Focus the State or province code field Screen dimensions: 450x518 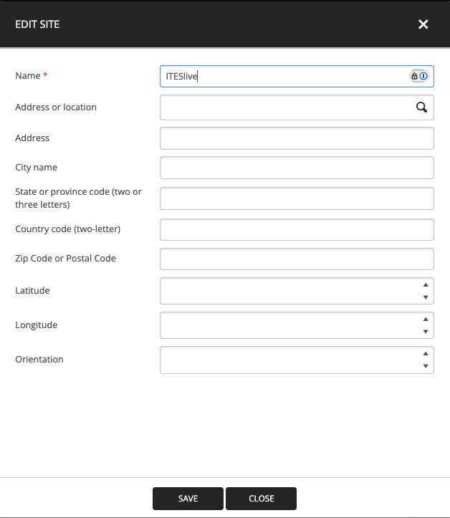[x=297, y=198]
